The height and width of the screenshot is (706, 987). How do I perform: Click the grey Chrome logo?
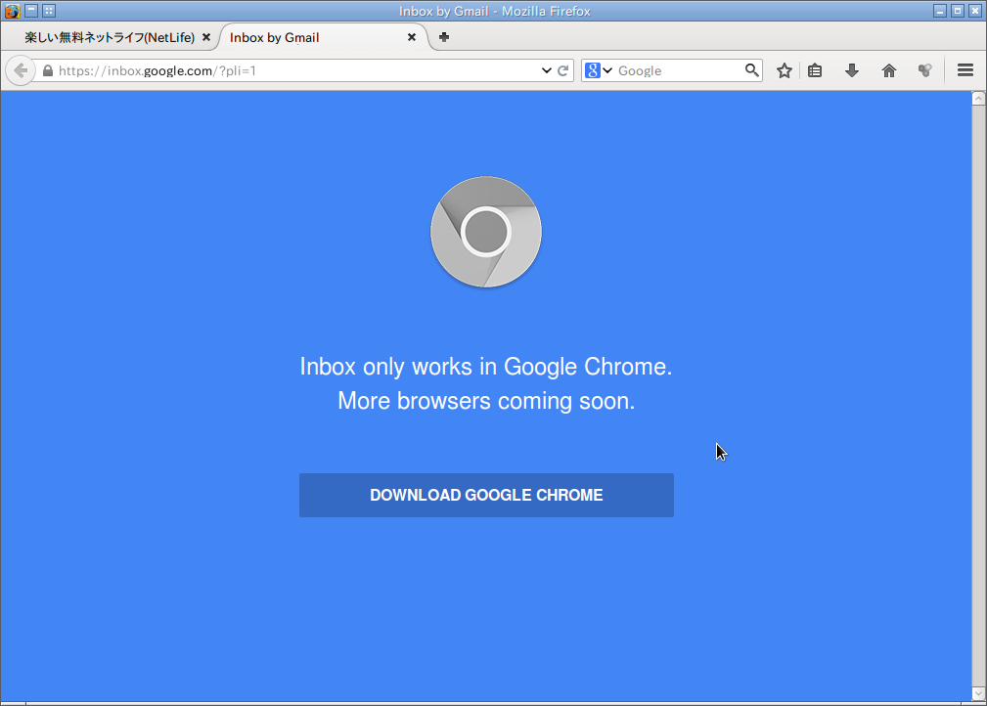tap(486, 232)
